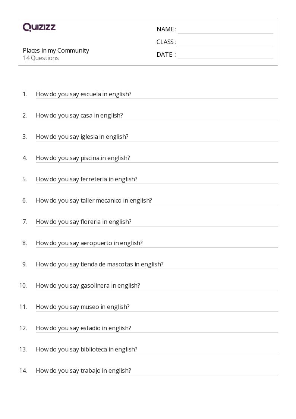Image resolution: width=296 pixels, height=419 pixels.
Task: Click question 14 about trabajo
Action: click(x=84, y=371)
